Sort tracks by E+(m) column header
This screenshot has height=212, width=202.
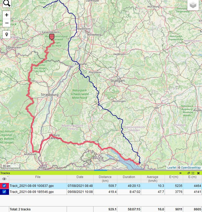click(174, 179)
